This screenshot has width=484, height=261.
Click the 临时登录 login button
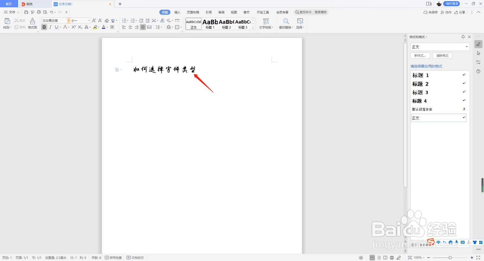pos(452,4)
